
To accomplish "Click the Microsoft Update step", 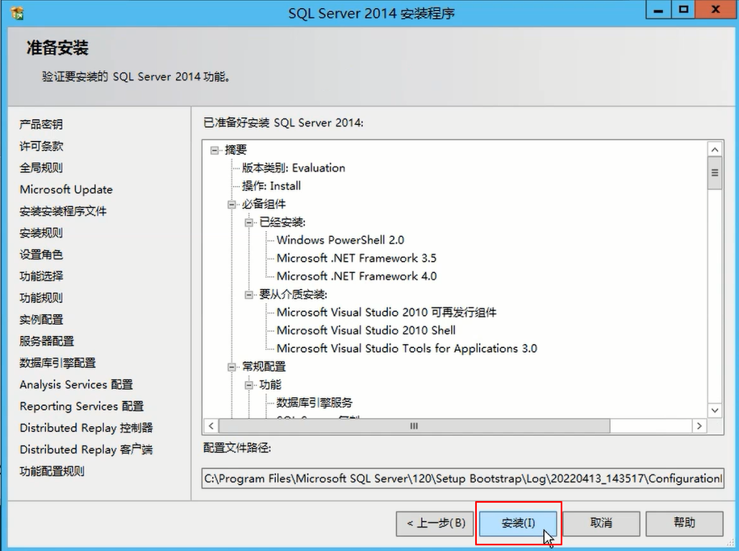I will coord(66,189).
